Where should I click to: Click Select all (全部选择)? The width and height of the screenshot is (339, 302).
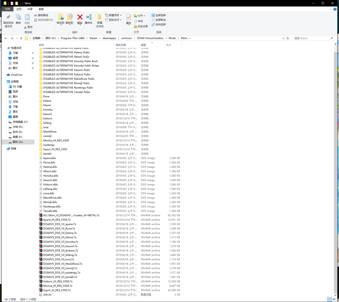point(159,15)
